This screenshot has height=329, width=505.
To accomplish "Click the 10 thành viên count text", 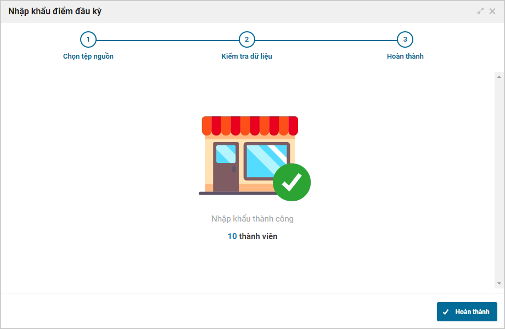I will [x=252, y=236].
